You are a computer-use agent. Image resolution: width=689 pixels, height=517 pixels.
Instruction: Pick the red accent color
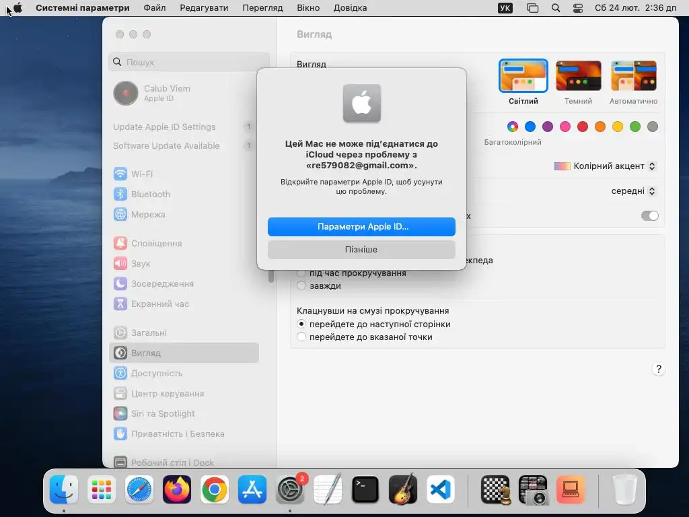pos(583,127)
